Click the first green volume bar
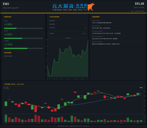The height and width of the screenshot is (128, 147). [6, 118]
